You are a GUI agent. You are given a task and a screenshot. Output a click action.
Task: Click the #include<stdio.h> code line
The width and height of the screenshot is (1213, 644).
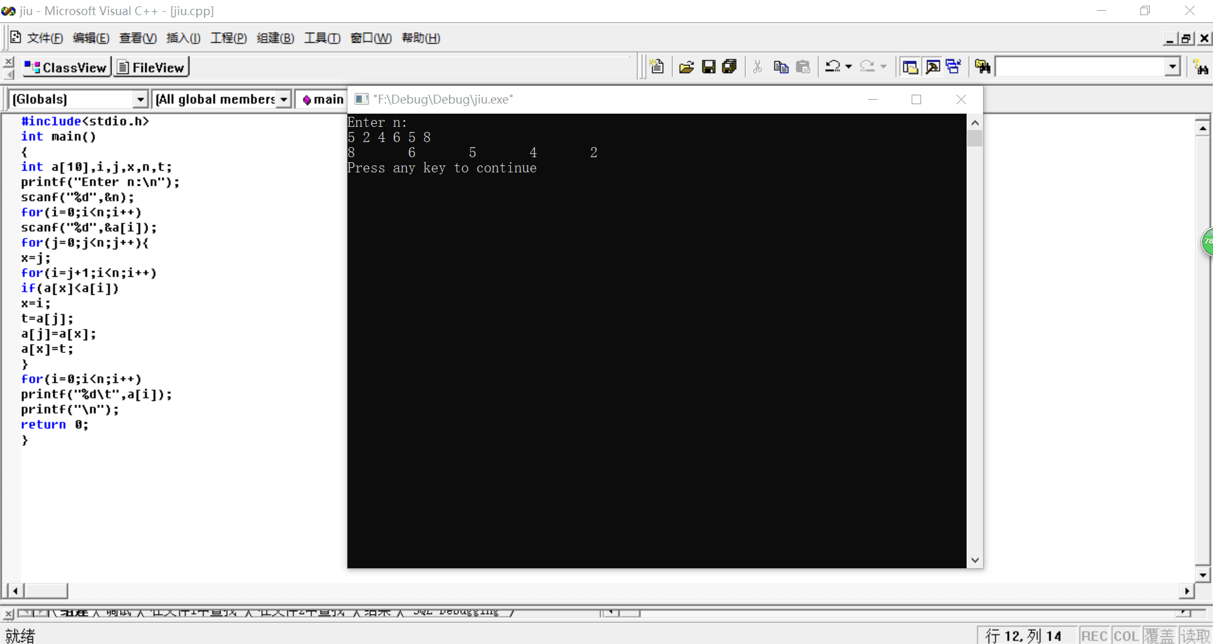tap(85, 121)
